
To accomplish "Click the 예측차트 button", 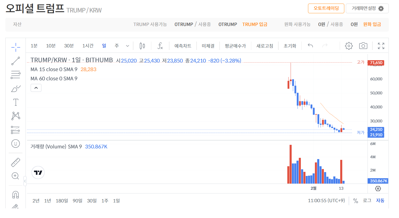I will click(183, 46).
